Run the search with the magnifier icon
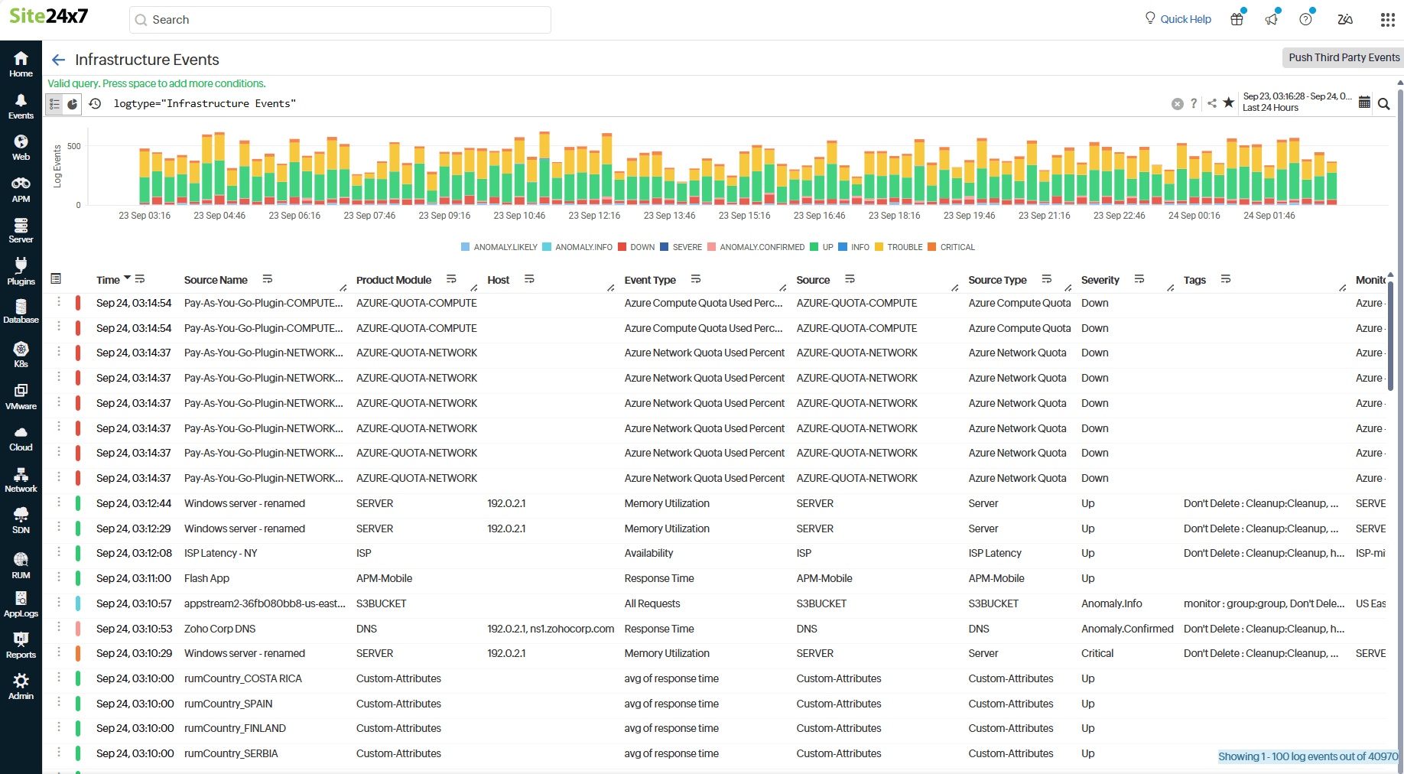The image size is (1404, 774). [x=1384, y=103]
